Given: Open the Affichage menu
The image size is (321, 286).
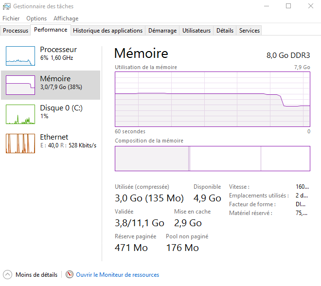Looking at the screenshot, I should point(66,18).
